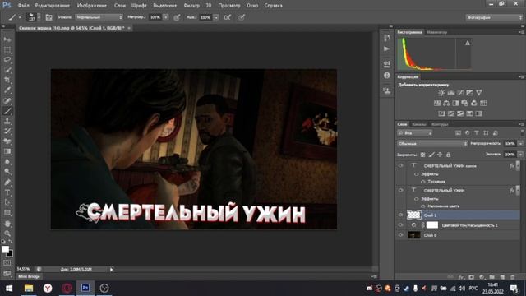
Task: Select the Rectangular Marquee tool
Action: 7,49
